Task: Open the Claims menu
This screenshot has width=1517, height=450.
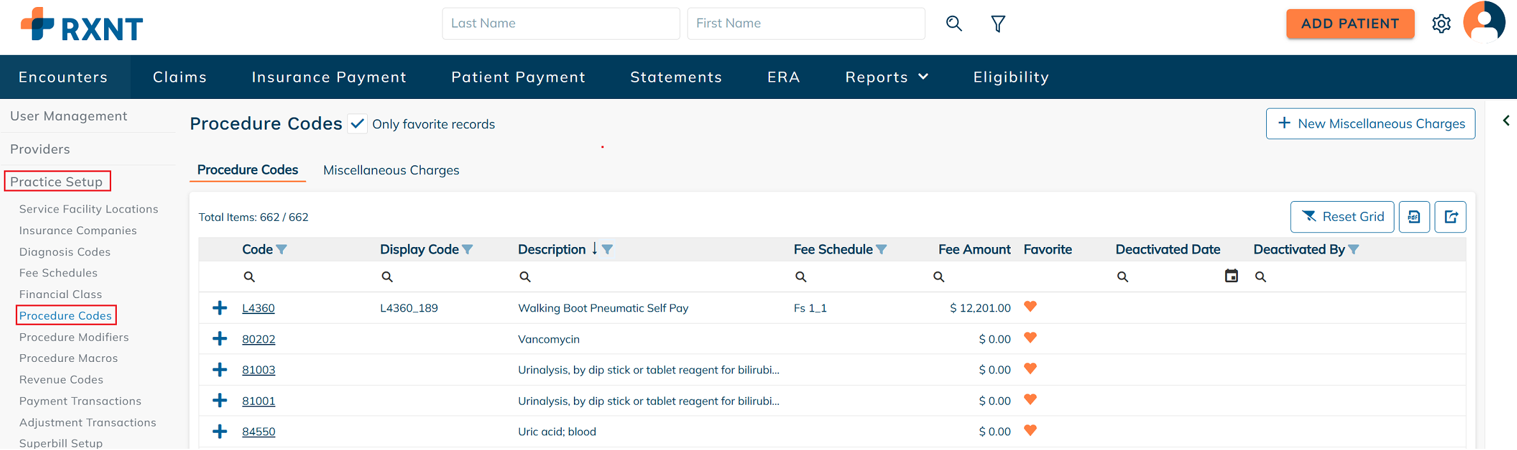Action: (x=179, y=77)
